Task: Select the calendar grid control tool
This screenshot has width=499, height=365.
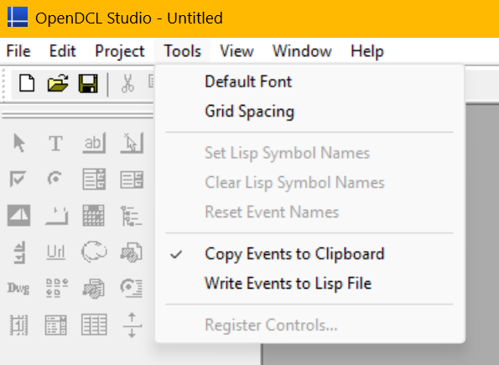Action: [94, 216]
